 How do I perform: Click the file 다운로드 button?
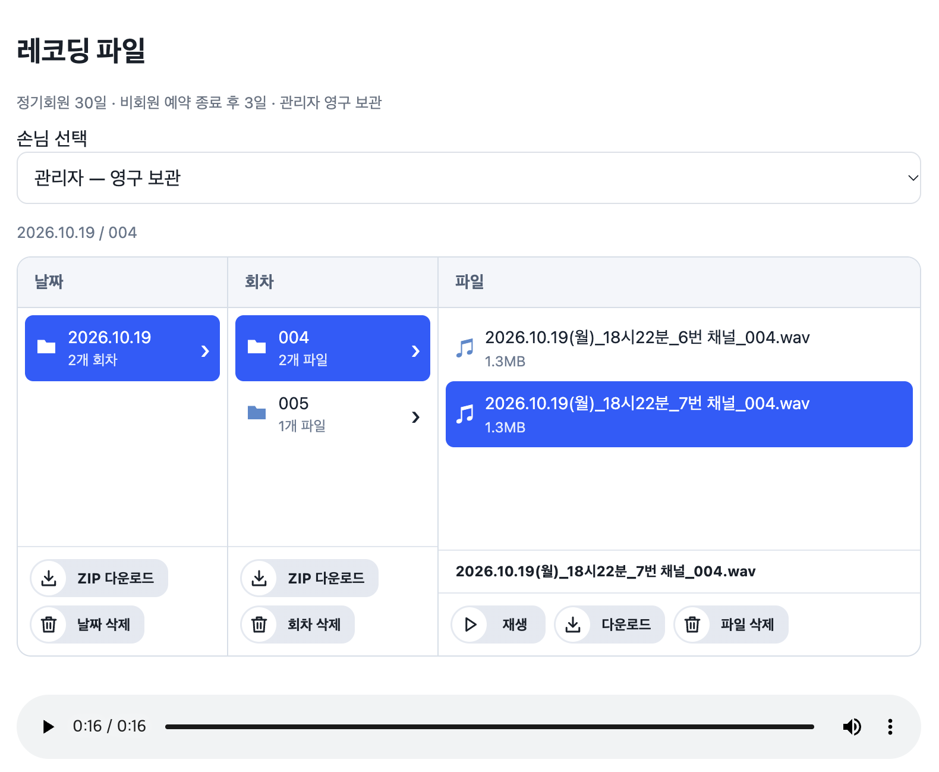(610, 624)
